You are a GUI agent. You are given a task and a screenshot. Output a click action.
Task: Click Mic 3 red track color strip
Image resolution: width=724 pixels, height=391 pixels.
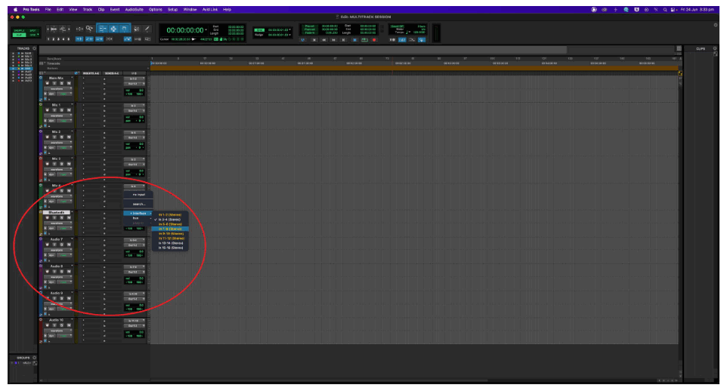point(41,169)
